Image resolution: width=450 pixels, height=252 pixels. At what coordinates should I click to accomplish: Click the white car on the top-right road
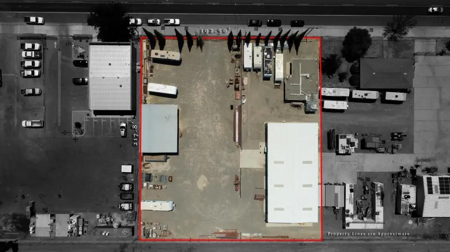(x=435, y=10)
